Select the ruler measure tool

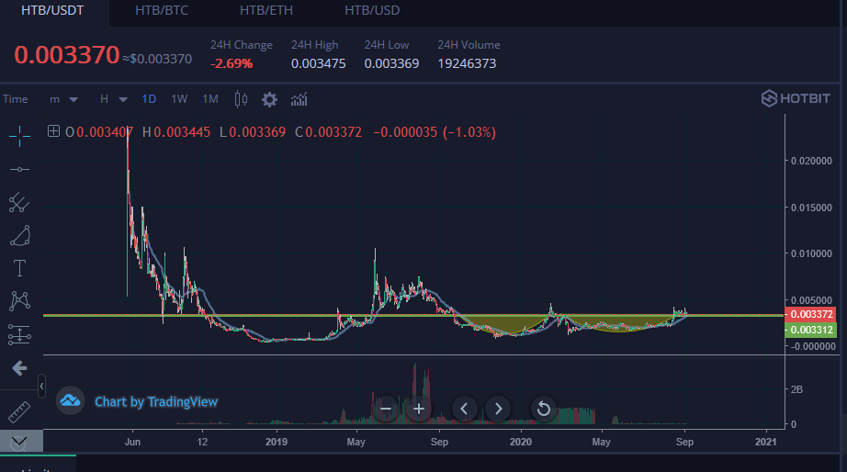tap(19, 412)
